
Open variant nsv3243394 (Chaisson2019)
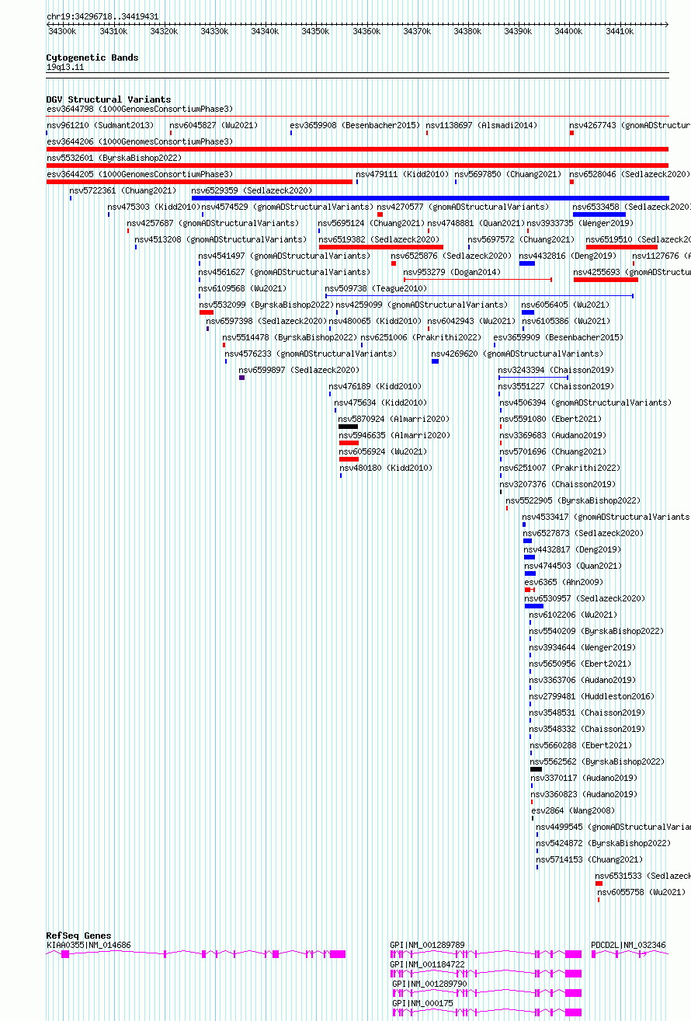pos(556,371)
